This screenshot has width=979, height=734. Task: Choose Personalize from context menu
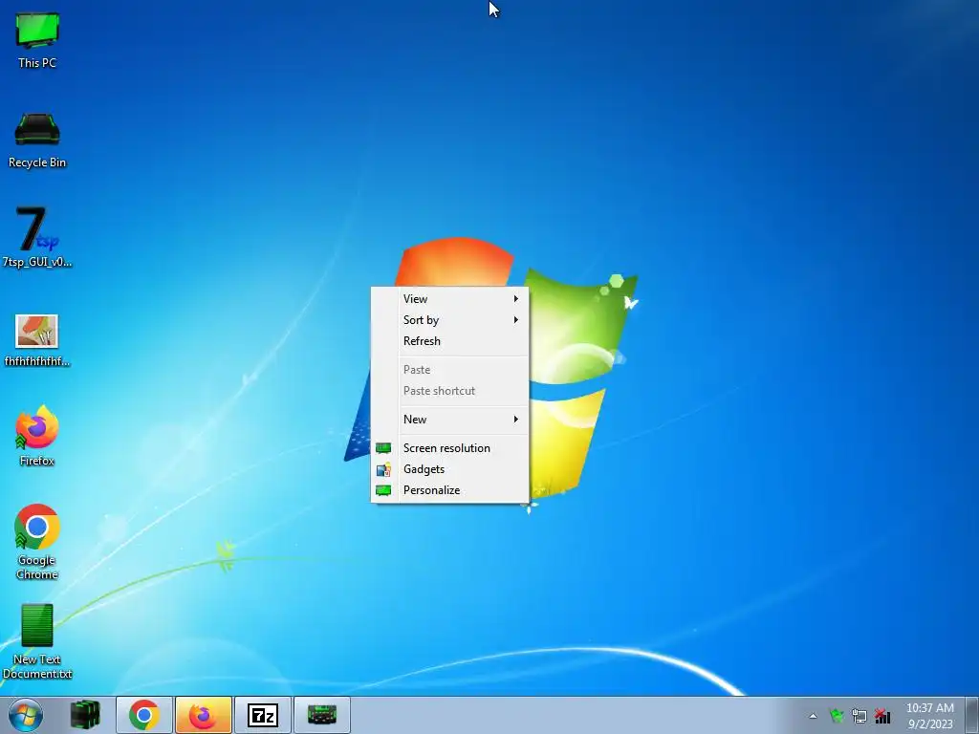[450, 490]
